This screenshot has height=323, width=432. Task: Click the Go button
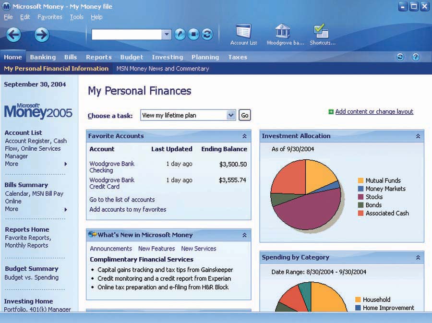tap(245, 115)
